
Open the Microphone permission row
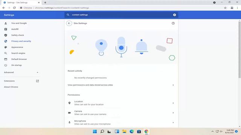tap(121, 123)
